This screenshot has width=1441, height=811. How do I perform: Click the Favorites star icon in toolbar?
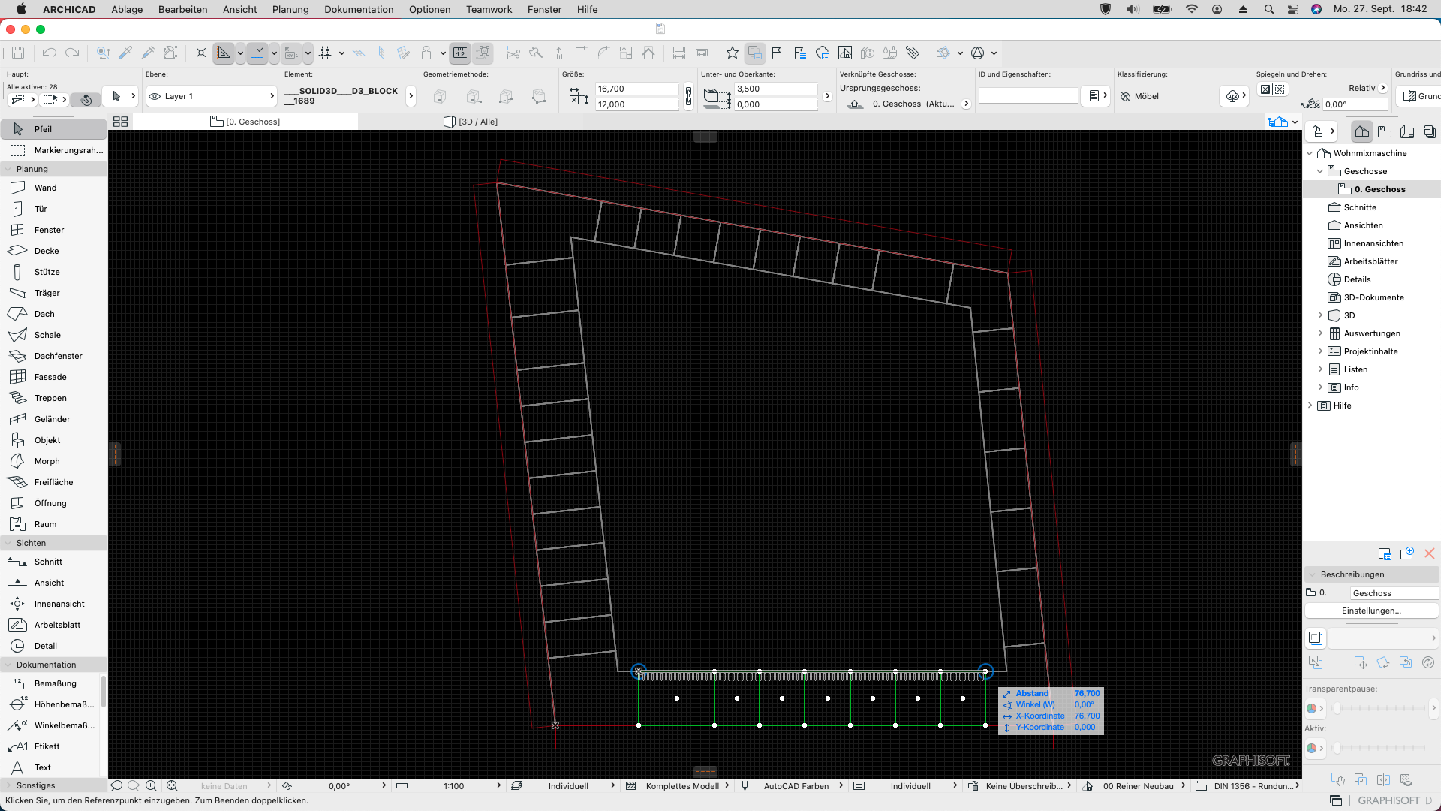(732, 53)
